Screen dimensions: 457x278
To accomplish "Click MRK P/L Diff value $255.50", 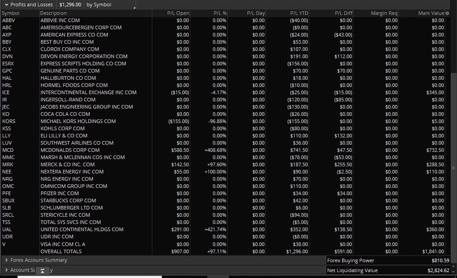I will point(343,164).
